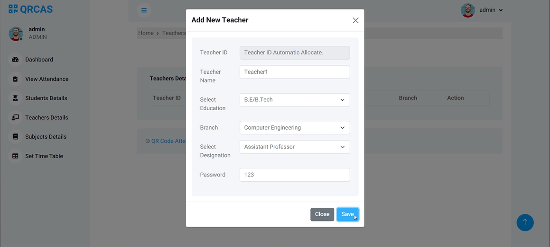Viewport: 550px width, 247px height.
Task: Click the Teachers Details chalkboard icon
Action: [15, 117]
